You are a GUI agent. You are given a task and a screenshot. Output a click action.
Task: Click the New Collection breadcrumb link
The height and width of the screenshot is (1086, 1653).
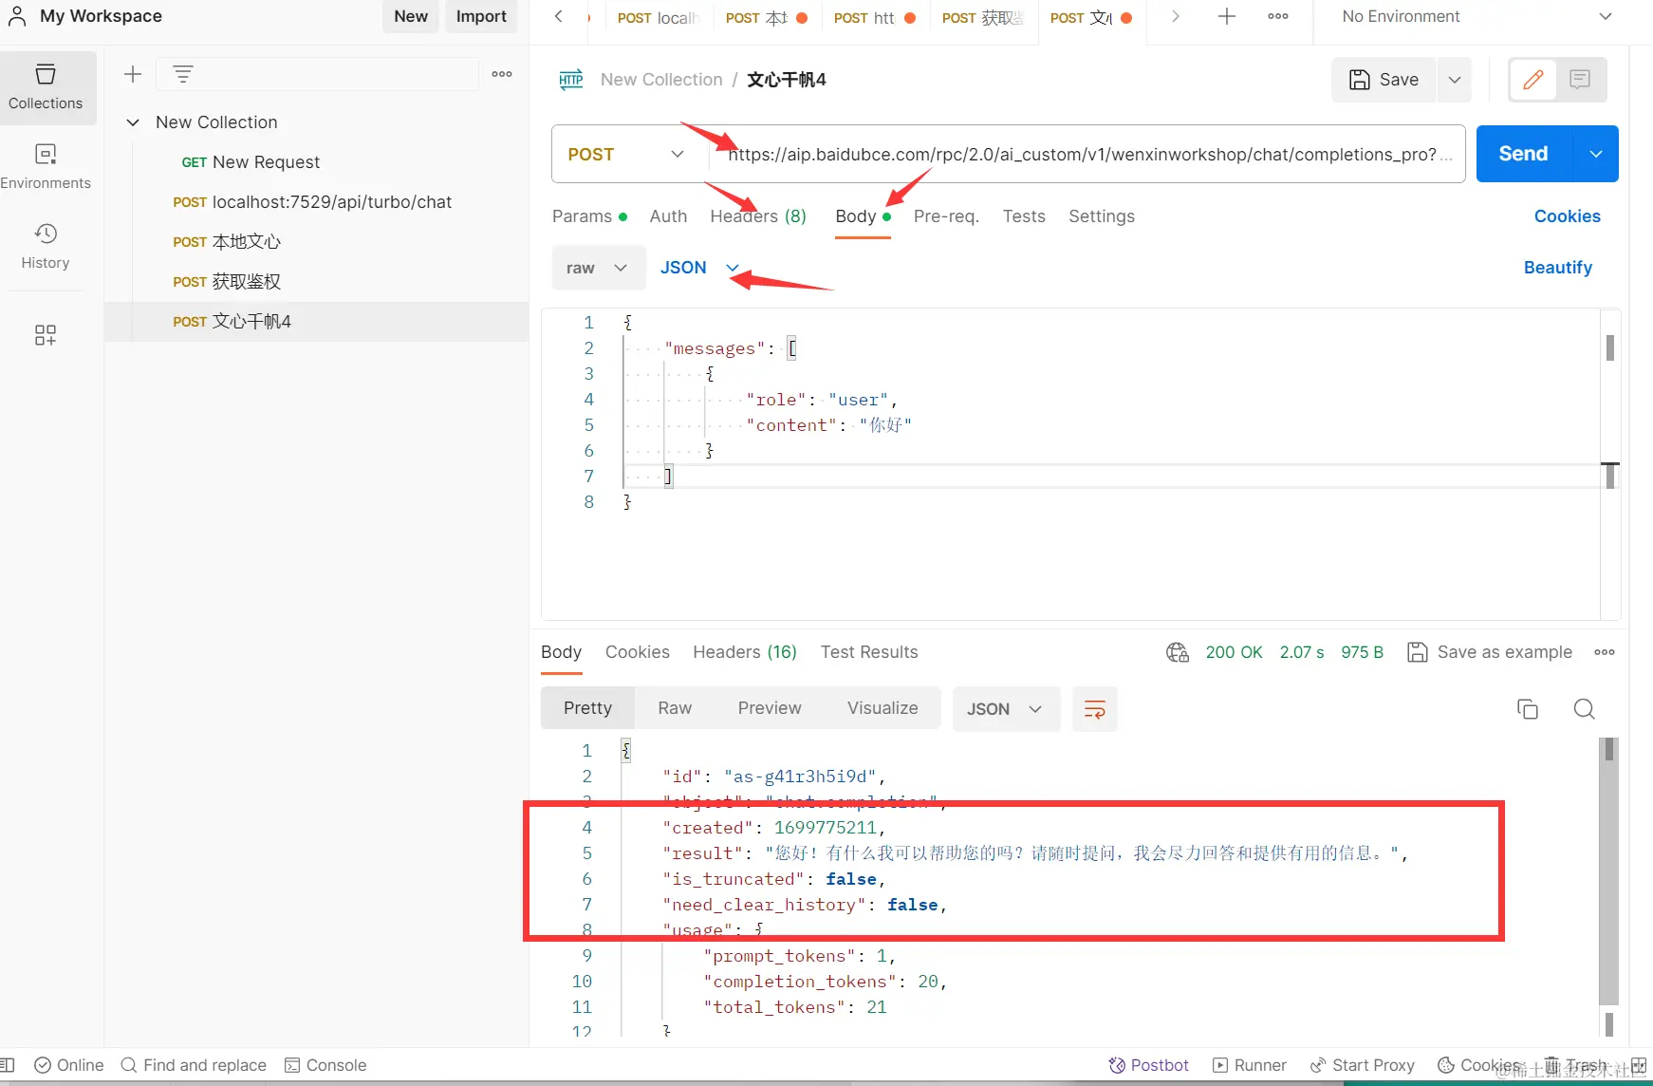pos(661,80)
